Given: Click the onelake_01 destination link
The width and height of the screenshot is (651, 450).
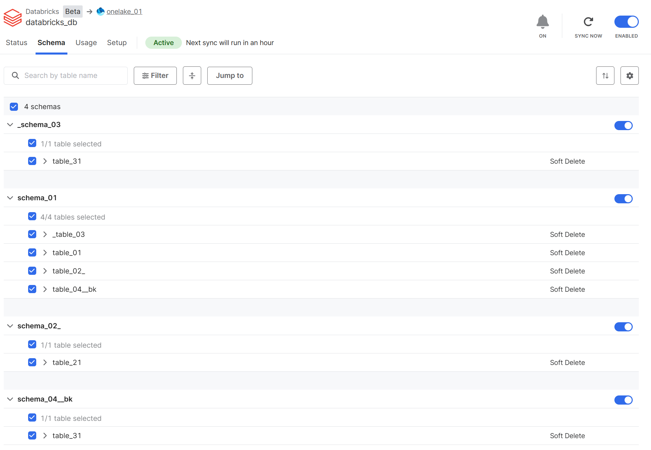Looking at the screenshot, I should 124,12.
